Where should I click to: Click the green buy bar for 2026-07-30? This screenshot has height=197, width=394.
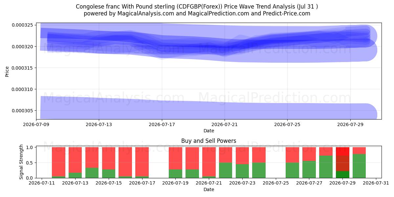[359, 166]
